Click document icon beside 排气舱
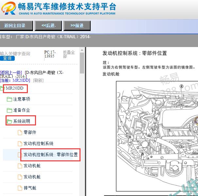The height and width of the screenshot is (196, 198). (x=20, y=188)
